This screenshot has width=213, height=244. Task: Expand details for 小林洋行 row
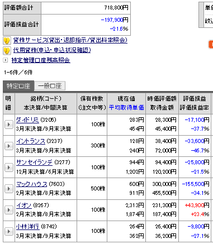(x=8, y=231)
